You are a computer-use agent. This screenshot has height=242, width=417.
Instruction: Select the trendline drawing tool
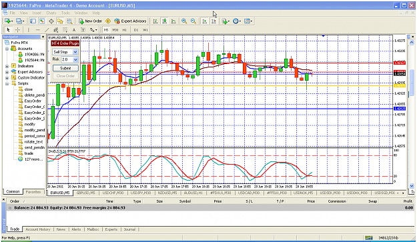click(47, 30)
